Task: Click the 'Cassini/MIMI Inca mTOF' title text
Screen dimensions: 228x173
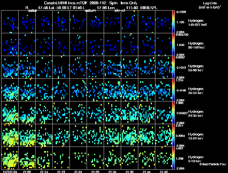Action: click(66, 3)
